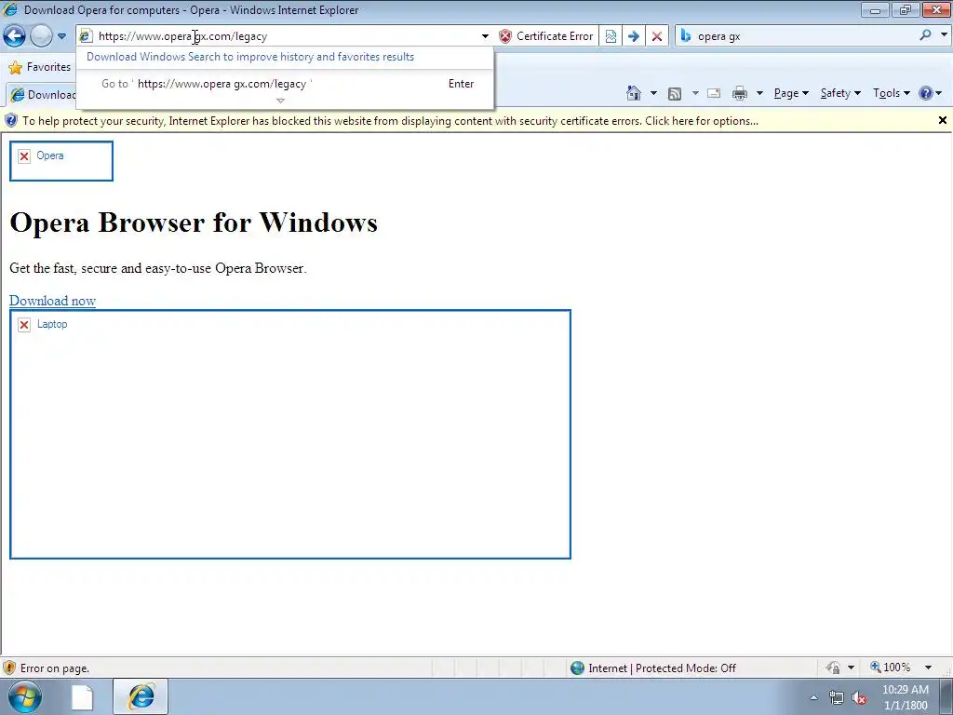This screenshot has width=953, height=715.
Task: Open the recent pages dropdown arrow
Action: tap(61, 36)
